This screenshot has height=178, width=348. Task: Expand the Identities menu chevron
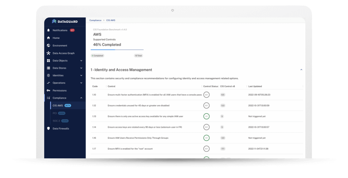[81, 75]
